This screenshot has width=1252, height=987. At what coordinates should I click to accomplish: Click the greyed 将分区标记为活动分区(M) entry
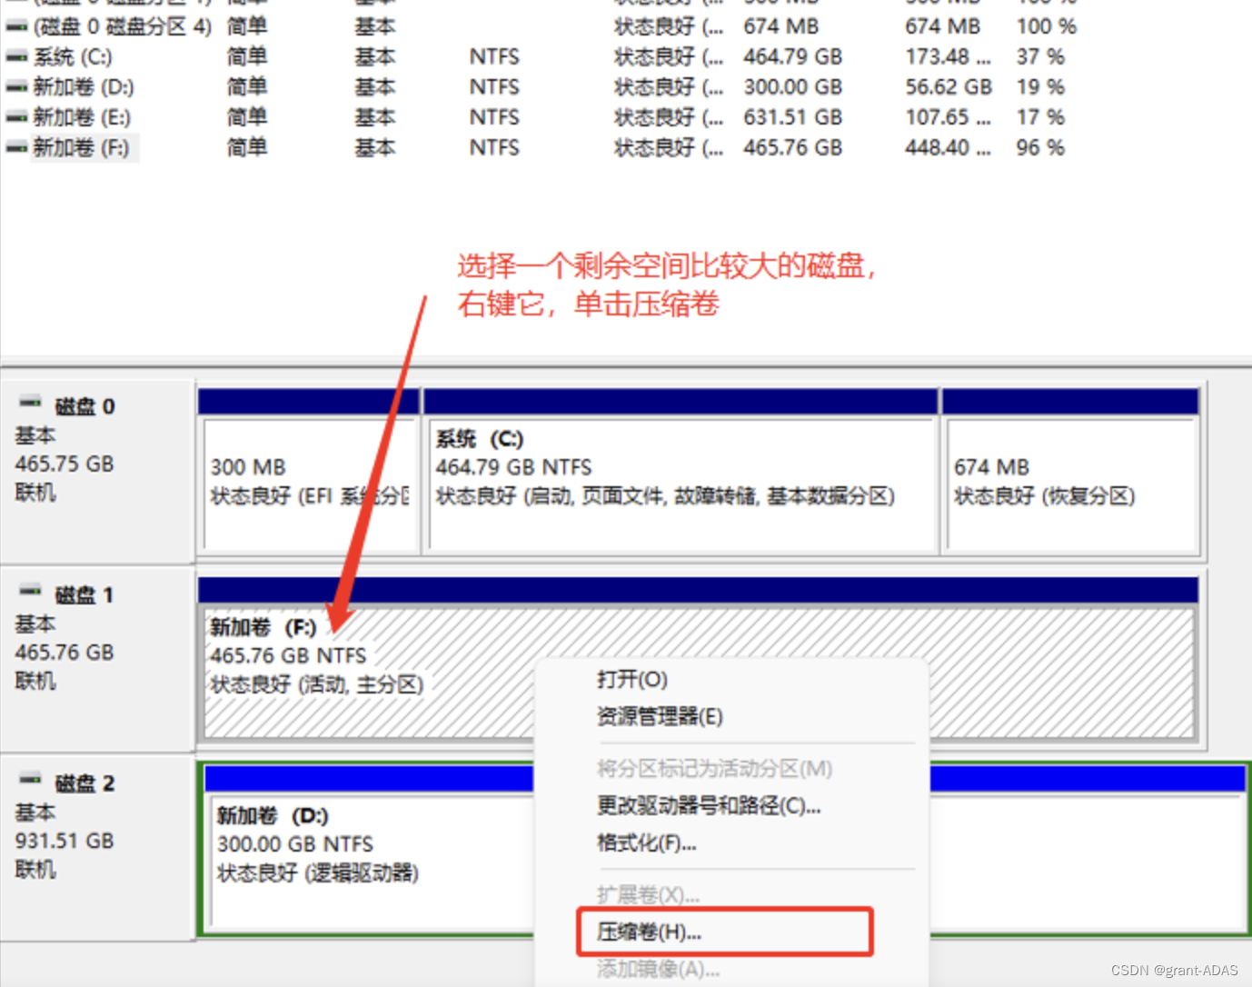(x=714, y=769)
